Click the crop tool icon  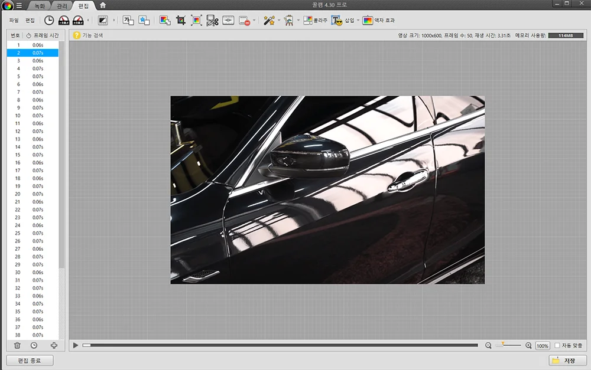181,21
